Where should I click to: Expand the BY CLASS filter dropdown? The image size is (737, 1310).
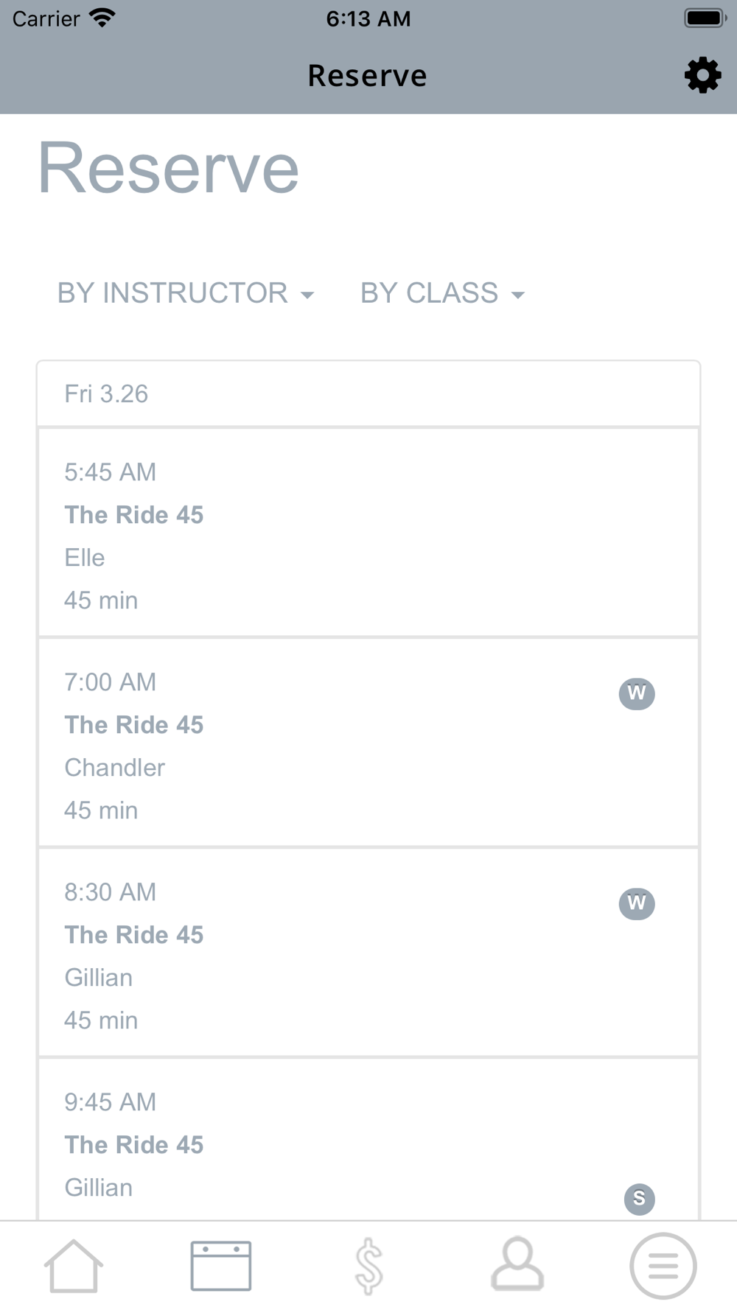point(441,293)
